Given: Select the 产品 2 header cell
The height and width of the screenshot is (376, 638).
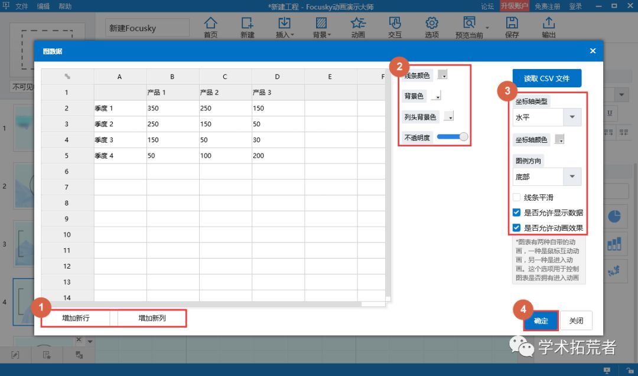Looking at the screenshot, I should [x=226, y=92].
